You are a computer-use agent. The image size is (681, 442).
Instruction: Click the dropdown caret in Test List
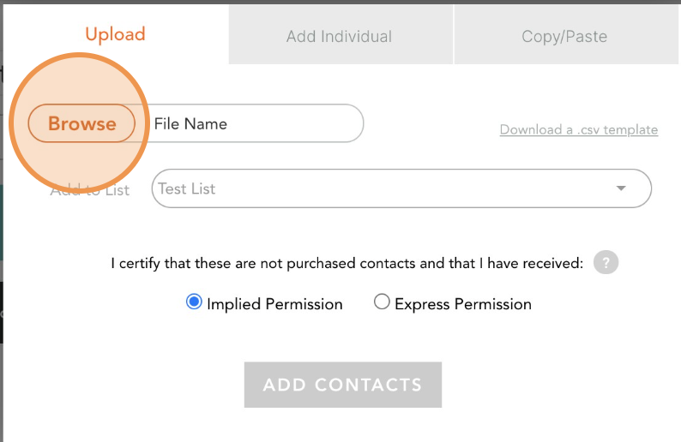coord(621,188)
